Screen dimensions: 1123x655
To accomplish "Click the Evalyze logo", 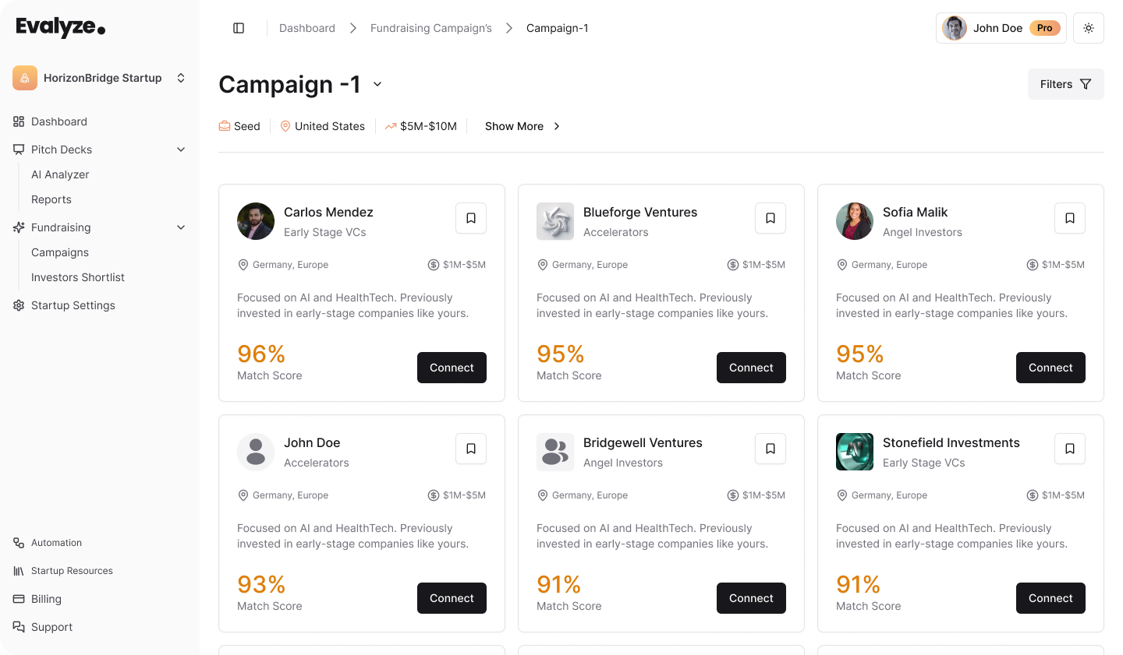I will (x=60, y=27).
